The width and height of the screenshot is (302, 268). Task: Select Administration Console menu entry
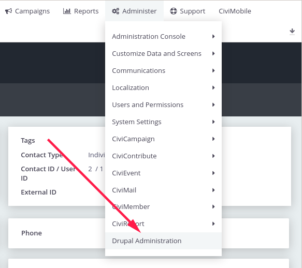(163, 36)
